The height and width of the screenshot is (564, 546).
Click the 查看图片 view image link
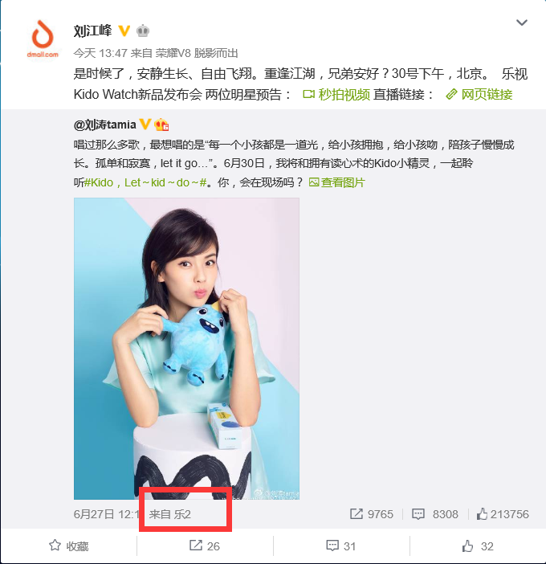tap(336, 182)
